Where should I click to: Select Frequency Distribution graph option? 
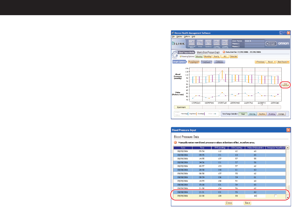tap(219, 62)
